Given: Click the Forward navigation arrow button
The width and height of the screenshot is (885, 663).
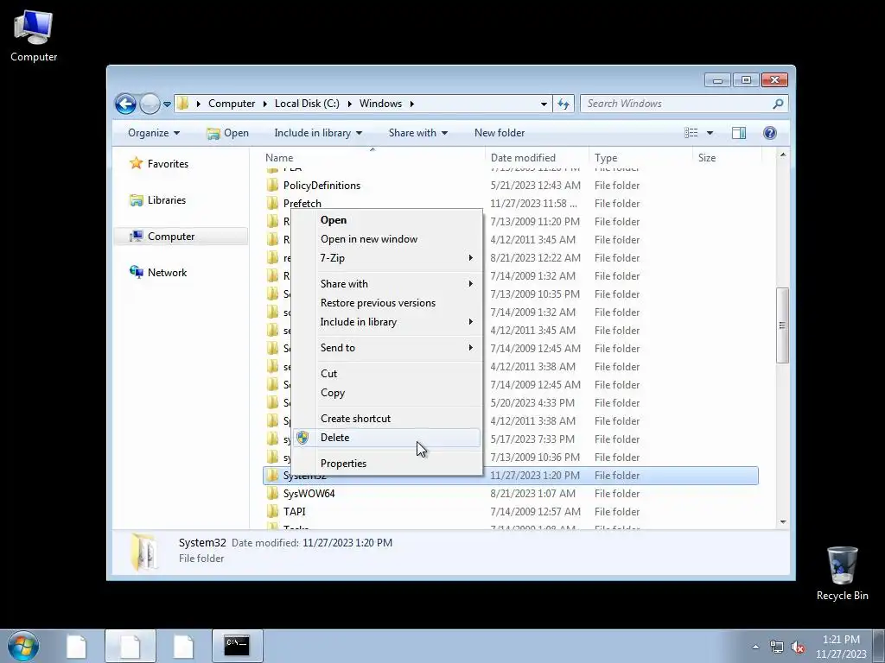Looking at the screenshot, I should tap(150, 104).
